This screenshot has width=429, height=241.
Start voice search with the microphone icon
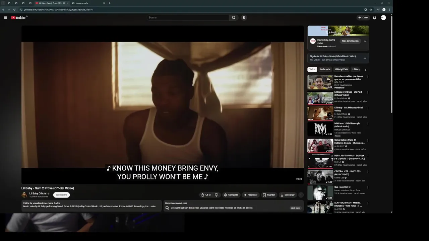[244, 18]
